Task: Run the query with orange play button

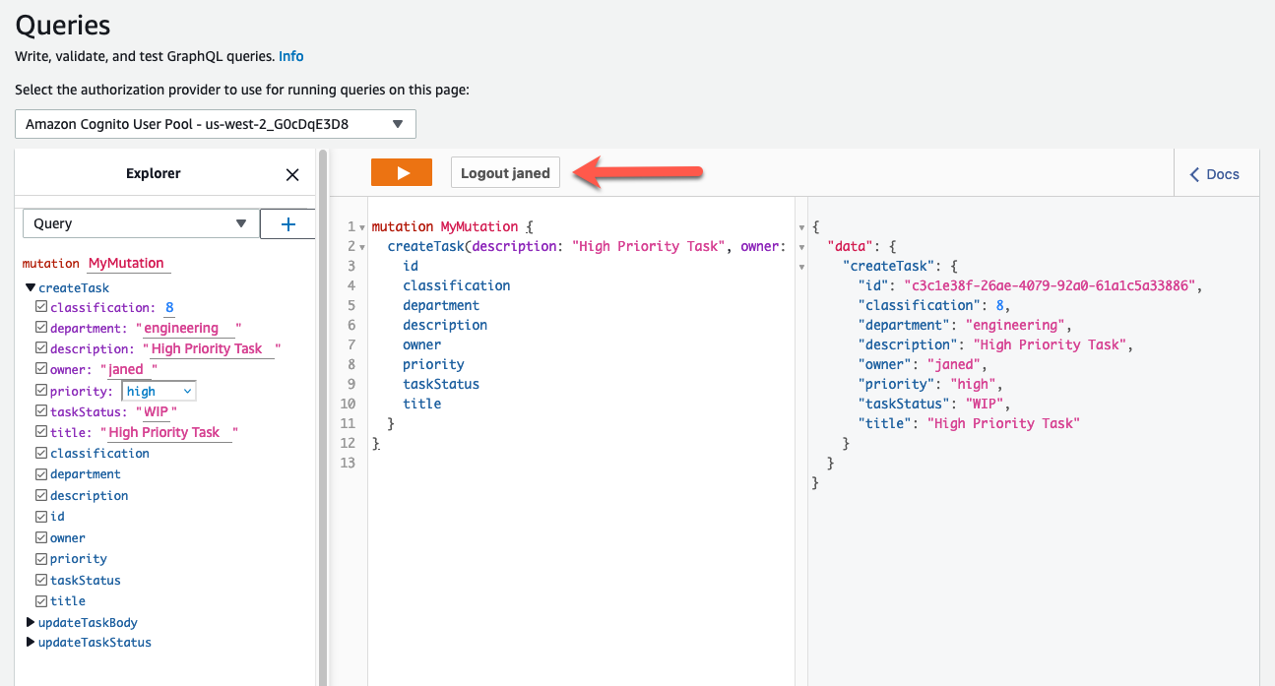Action: pos(402,172)
